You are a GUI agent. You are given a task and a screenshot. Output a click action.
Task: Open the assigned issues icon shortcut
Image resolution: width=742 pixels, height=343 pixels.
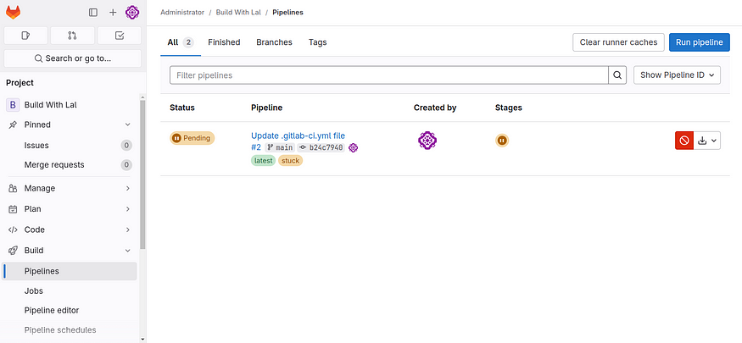point(26,36)
